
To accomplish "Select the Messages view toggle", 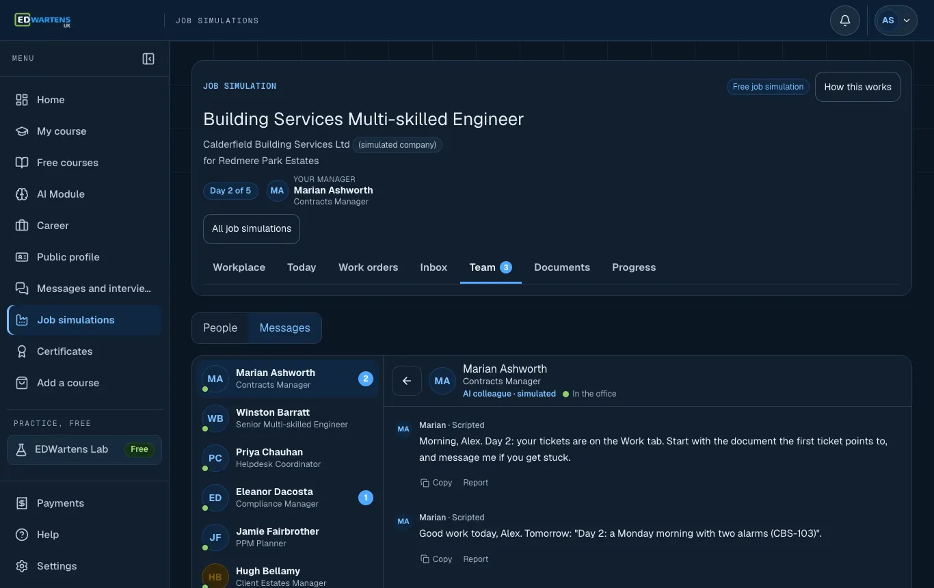I will pyautogui.click(x=284, y=328).
